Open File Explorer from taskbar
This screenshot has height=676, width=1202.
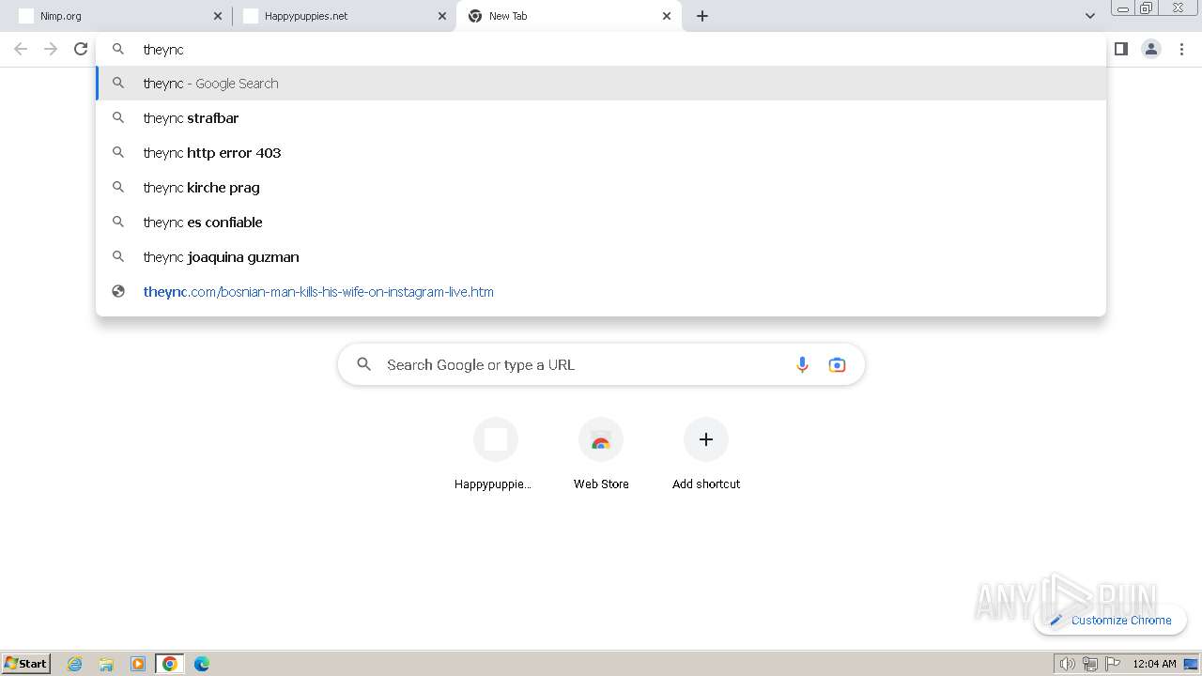[x=106, y=664]
